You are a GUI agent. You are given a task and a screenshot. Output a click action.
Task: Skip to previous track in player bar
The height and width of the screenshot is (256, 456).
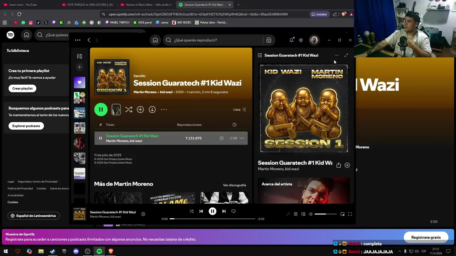(x=201, y=211)
